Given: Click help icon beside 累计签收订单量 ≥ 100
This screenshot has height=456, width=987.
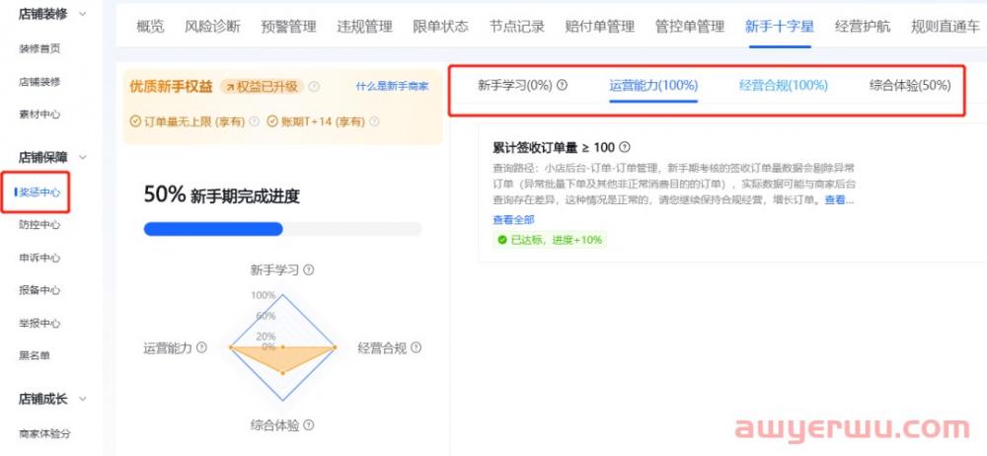Looking at the screenshot, I should (624, 148).
